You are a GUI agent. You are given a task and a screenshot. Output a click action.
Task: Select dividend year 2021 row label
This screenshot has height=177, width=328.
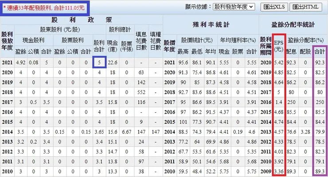[8, 63]
